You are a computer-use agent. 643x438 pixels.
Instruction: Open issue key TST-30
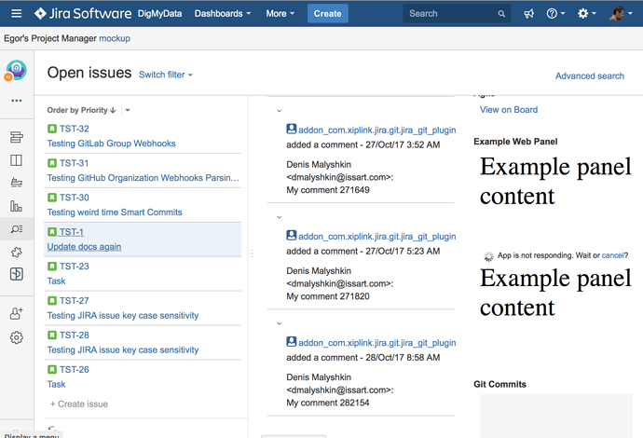tap(74, 198)
